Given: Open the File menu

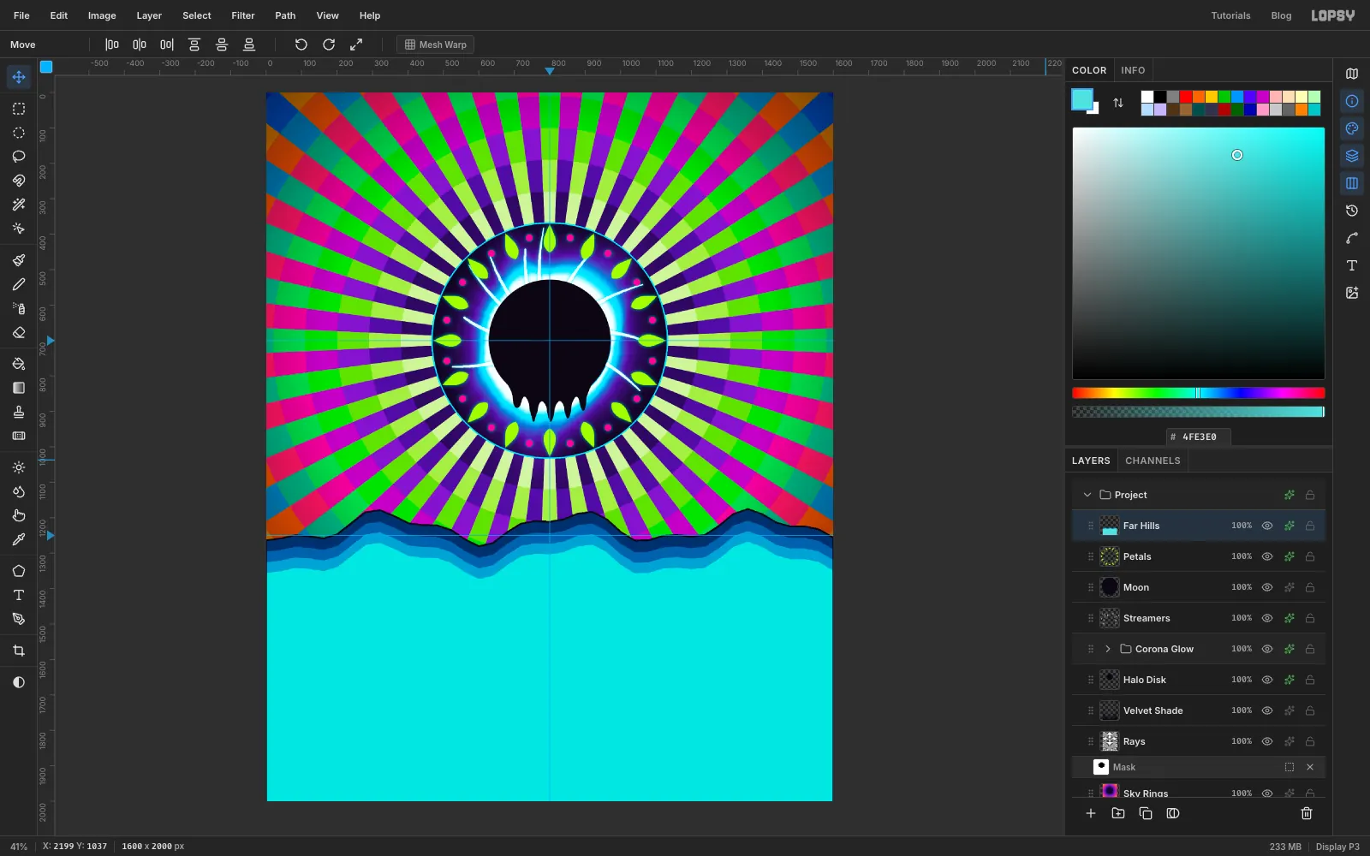Looking at the screenshot, I should (x=21, y=15).
